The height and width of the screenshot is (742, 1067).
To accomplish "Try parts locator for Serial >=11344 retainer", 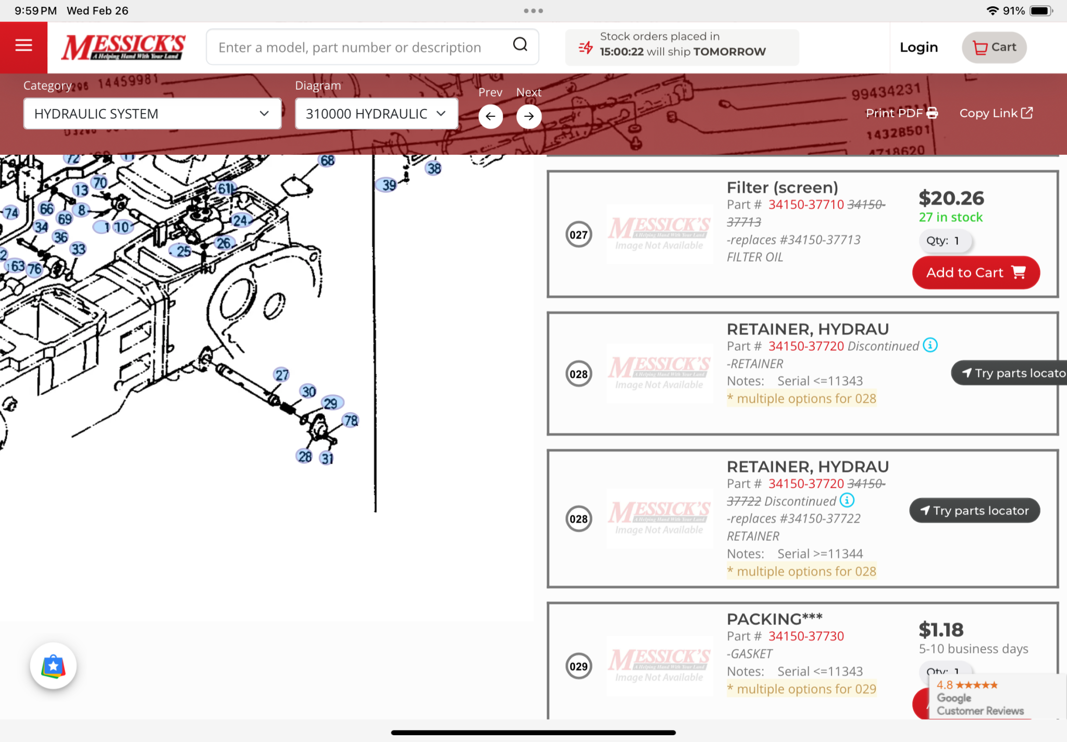I will click(x=974, y=511).
